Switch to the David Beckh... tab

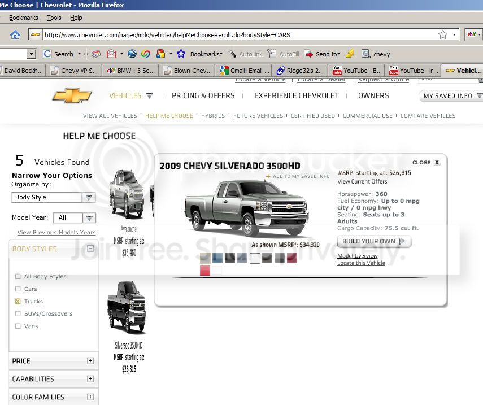point(22,71)
